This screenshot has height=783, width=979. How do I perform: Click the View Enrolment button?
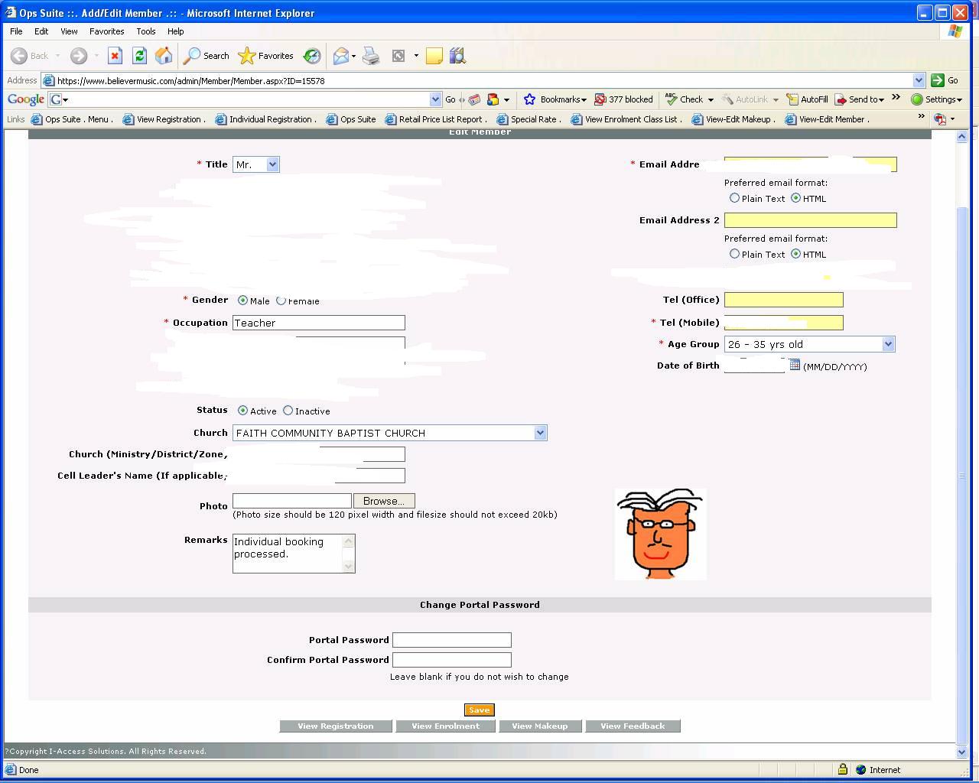point(445,726)
